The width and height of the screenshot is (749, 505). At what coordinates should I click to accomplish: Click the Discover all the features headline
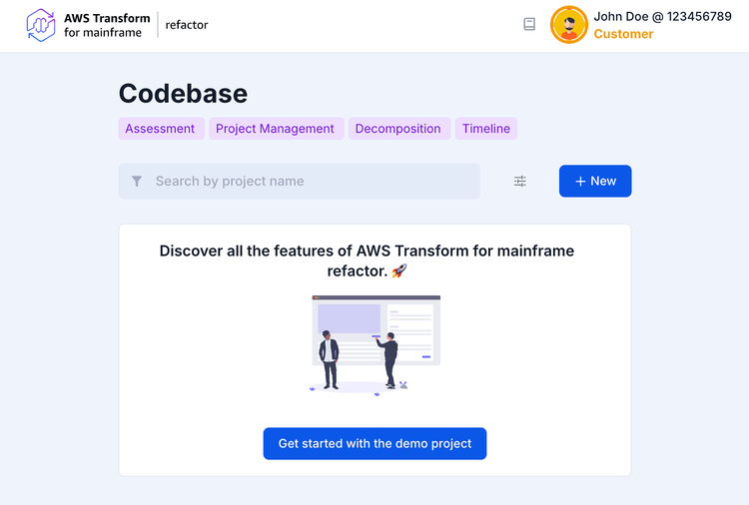tap(367, 260)
